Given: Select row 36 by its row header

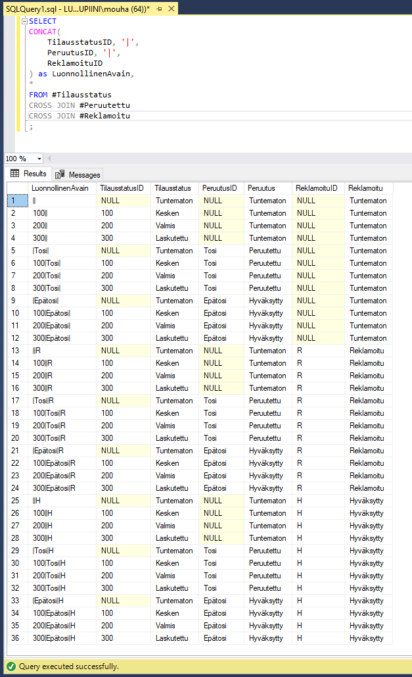Looking at the screenshot, I should (18, 638).
